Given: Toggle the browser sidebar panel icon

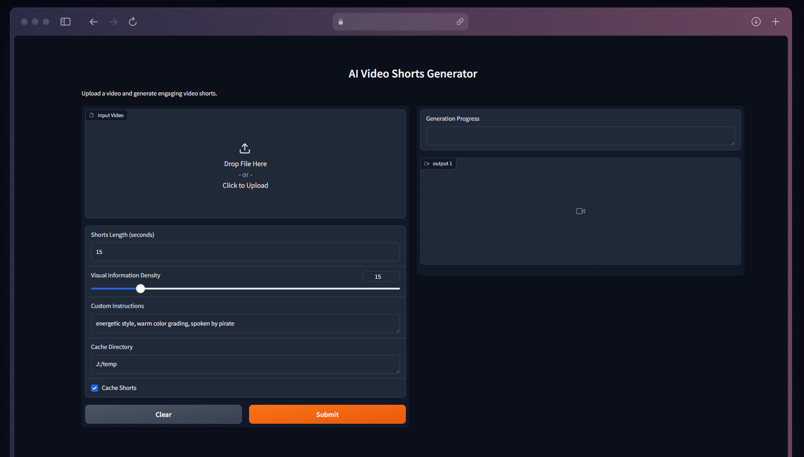Looking at the screenshot, I should (x=65, y=21).
